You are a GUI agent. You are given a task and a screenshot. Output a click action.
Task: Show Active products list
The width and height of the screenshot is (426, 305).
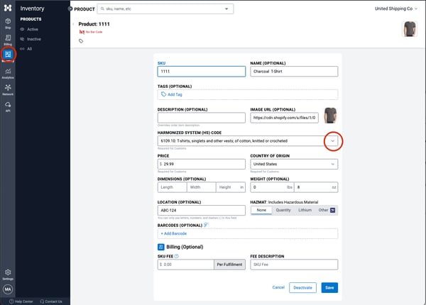34,29
